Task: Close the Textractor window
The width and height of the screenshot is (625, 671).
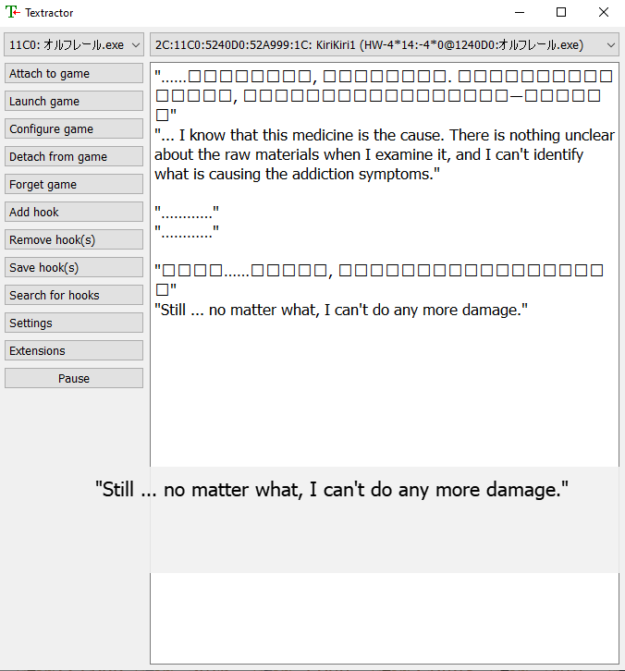Action: tap(603, 12)
